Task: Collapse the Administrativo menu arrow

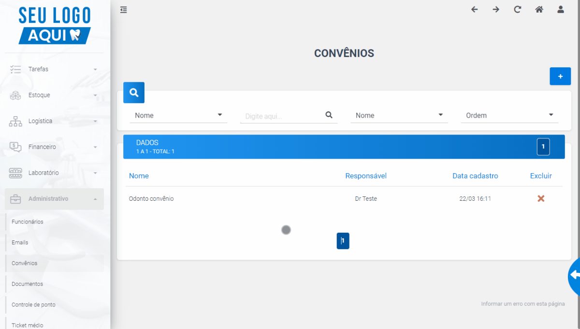Action: click(x=95, y=199)
